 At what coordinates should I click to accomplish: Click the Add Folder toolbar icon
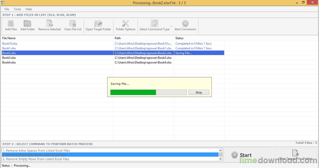pyautogui.click(x=27, y=24)
